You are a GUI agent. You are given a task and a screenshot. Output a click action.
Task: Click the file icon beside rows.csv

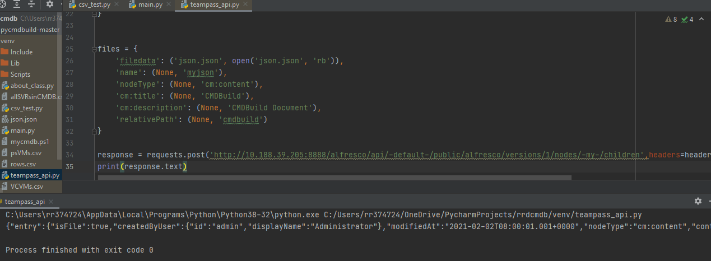pos(5,164)
